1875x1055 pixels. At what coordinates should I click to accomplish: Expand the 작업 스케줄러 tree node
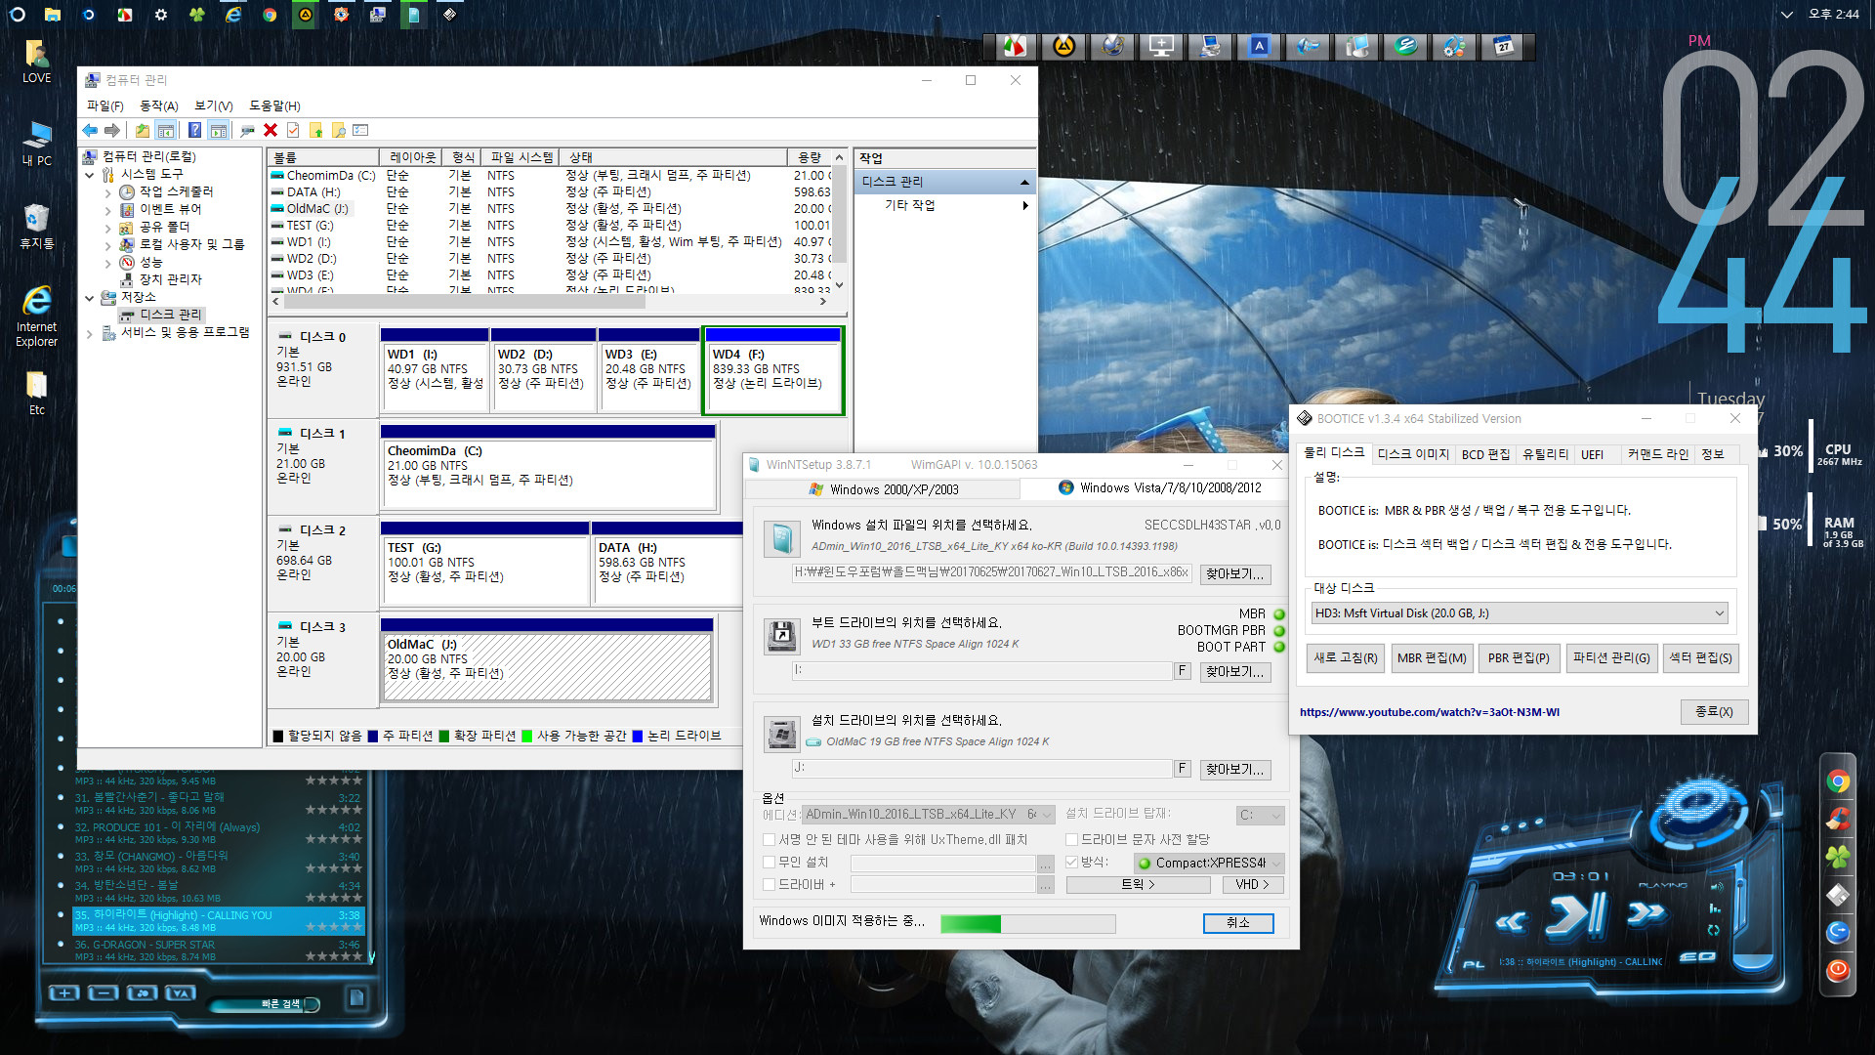click(107, 192)
